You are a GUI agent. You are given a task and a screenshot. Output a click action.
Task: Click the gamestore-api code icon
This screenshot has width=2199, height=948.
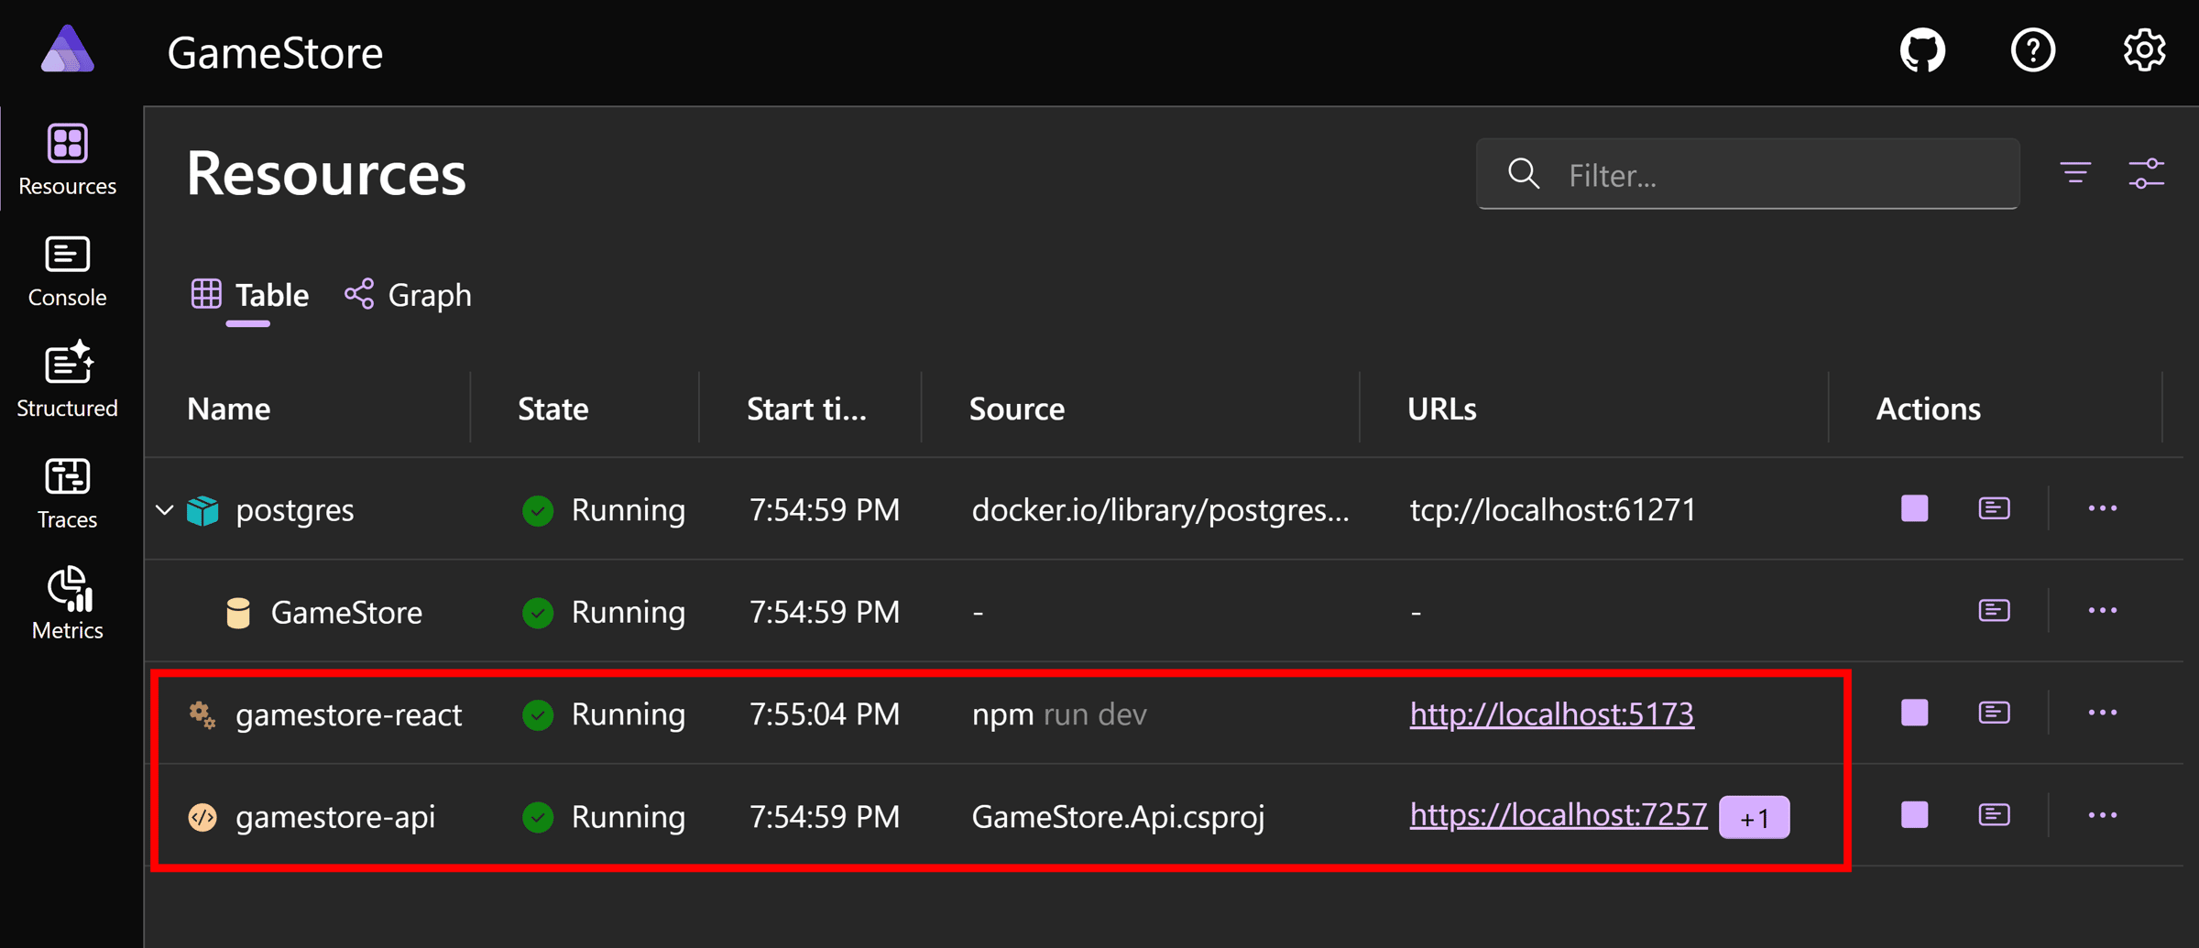[202, 817]
